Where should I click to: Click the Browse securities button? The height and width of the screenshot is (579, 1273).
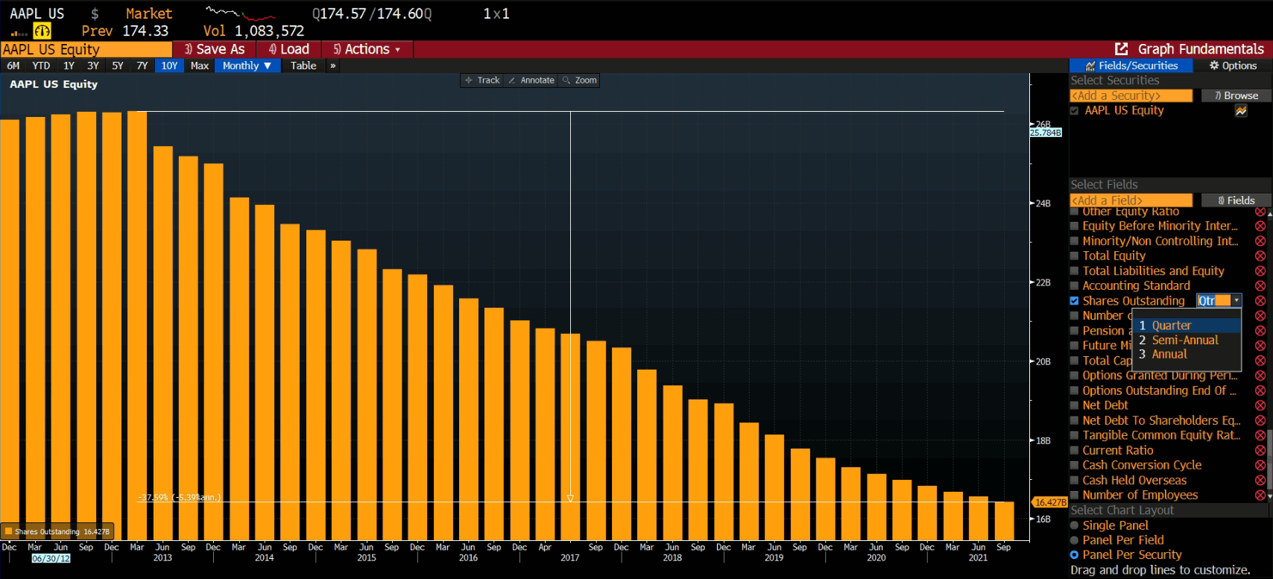1236,95
